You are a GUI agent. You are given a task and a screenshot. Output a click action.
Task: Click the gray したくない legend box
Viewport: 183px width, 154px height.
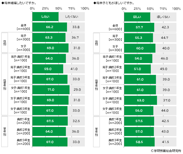click(x=72, y=17)
